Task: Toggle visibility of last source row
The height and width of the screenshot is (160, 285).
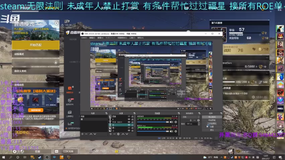Action: pyautogui.click(x=129, y=130)
